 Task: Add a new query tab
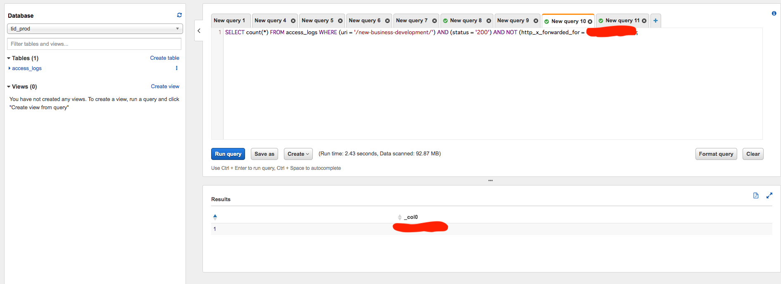[655, 21]
